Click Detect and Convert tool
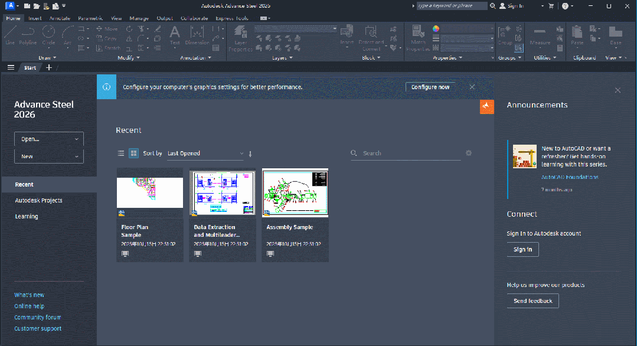Screen dimensions: 637x346 click(371, 38)
